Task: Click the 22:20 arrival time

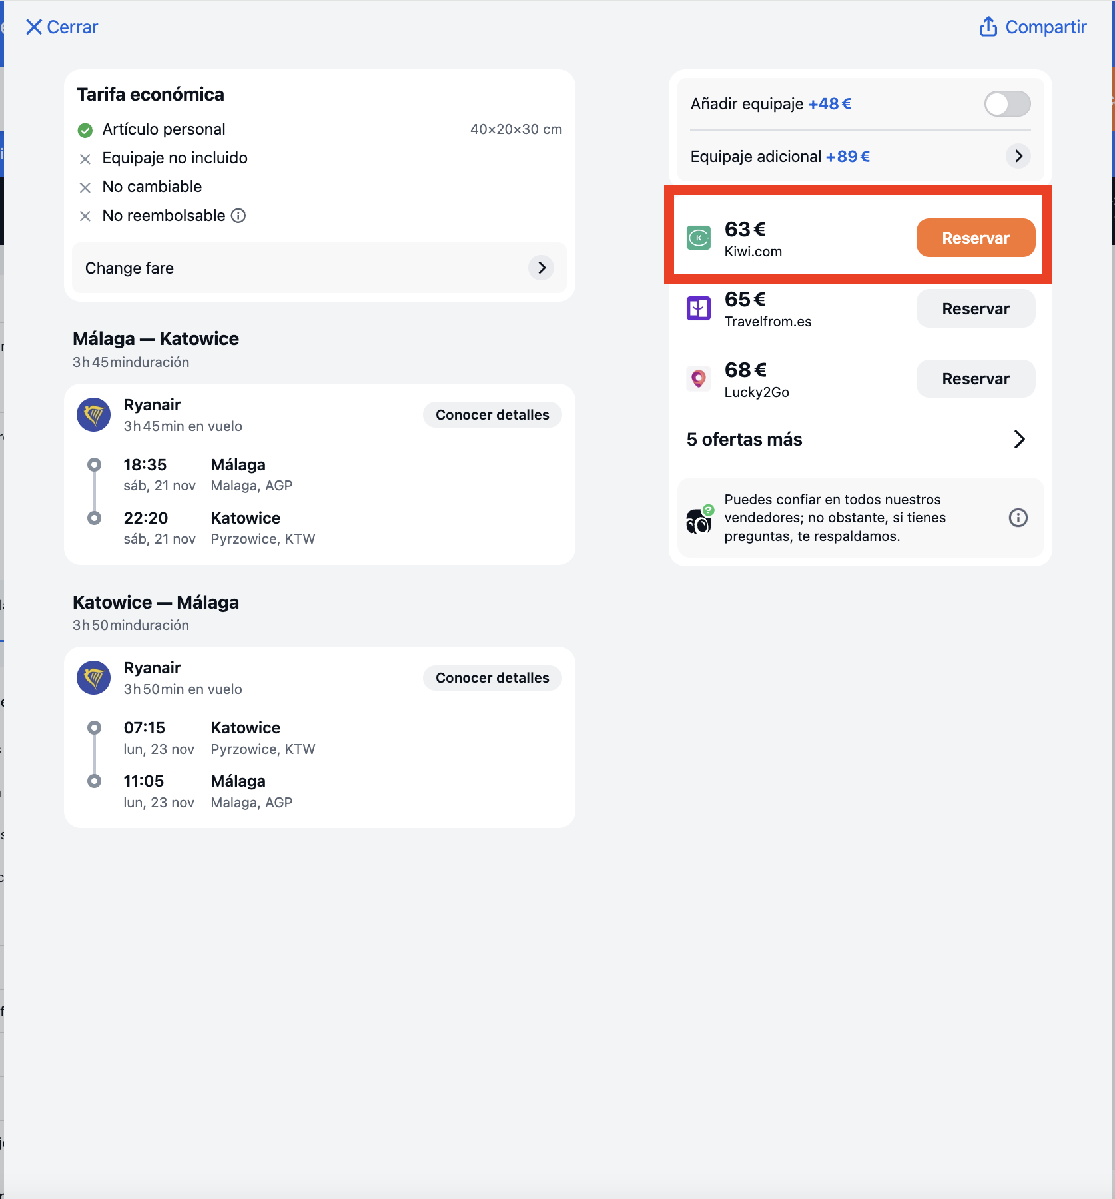Action: 146,518
